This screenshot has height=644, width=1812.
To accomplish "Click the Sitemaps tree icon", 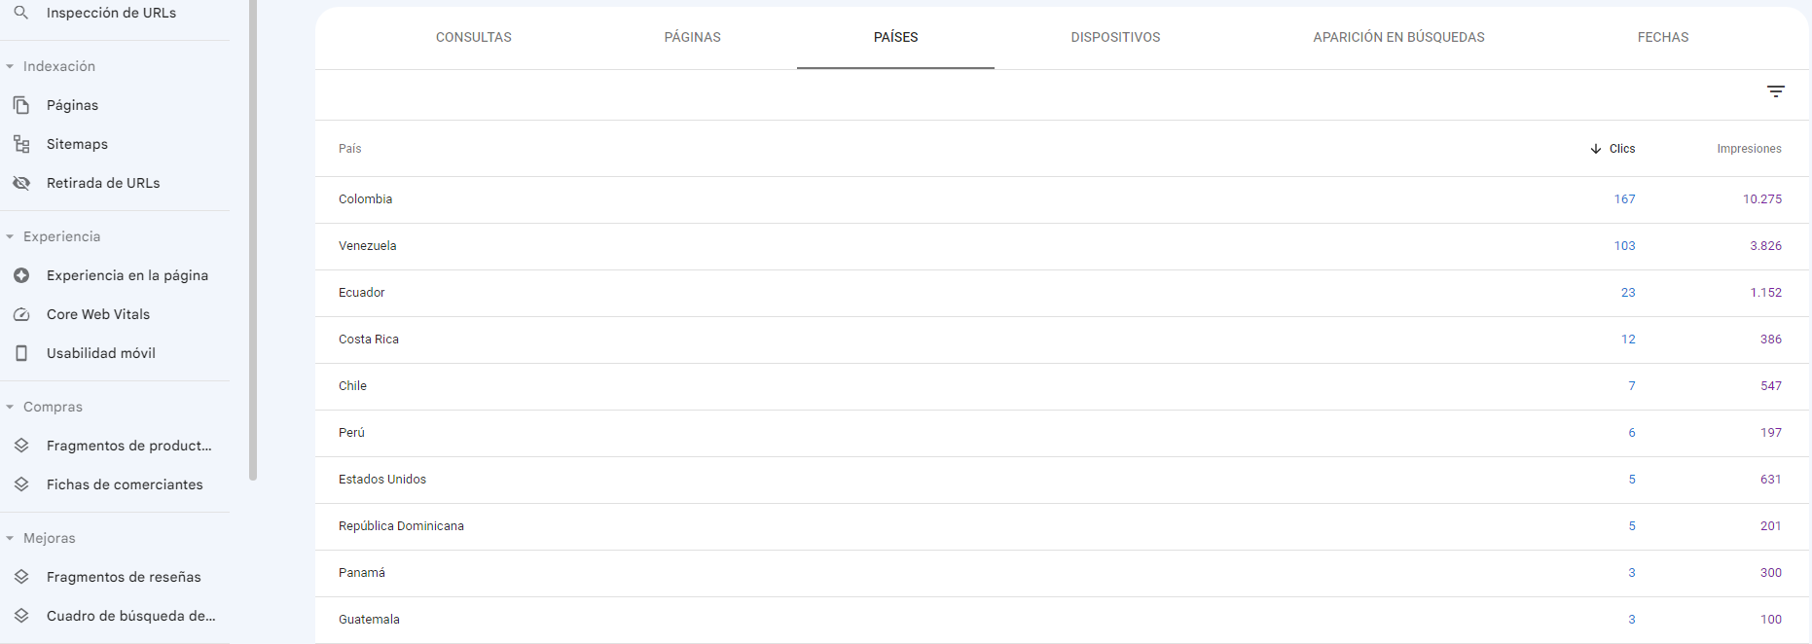I will 20,144.
